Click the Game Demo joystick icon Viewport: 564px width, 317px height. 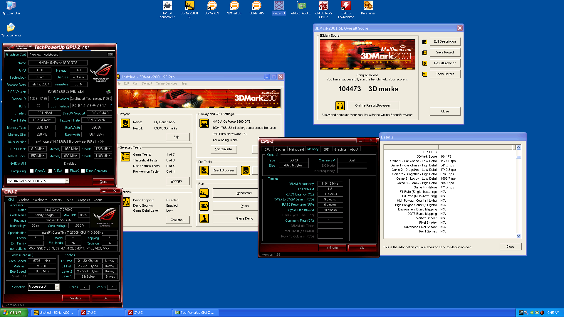(204, 218)
